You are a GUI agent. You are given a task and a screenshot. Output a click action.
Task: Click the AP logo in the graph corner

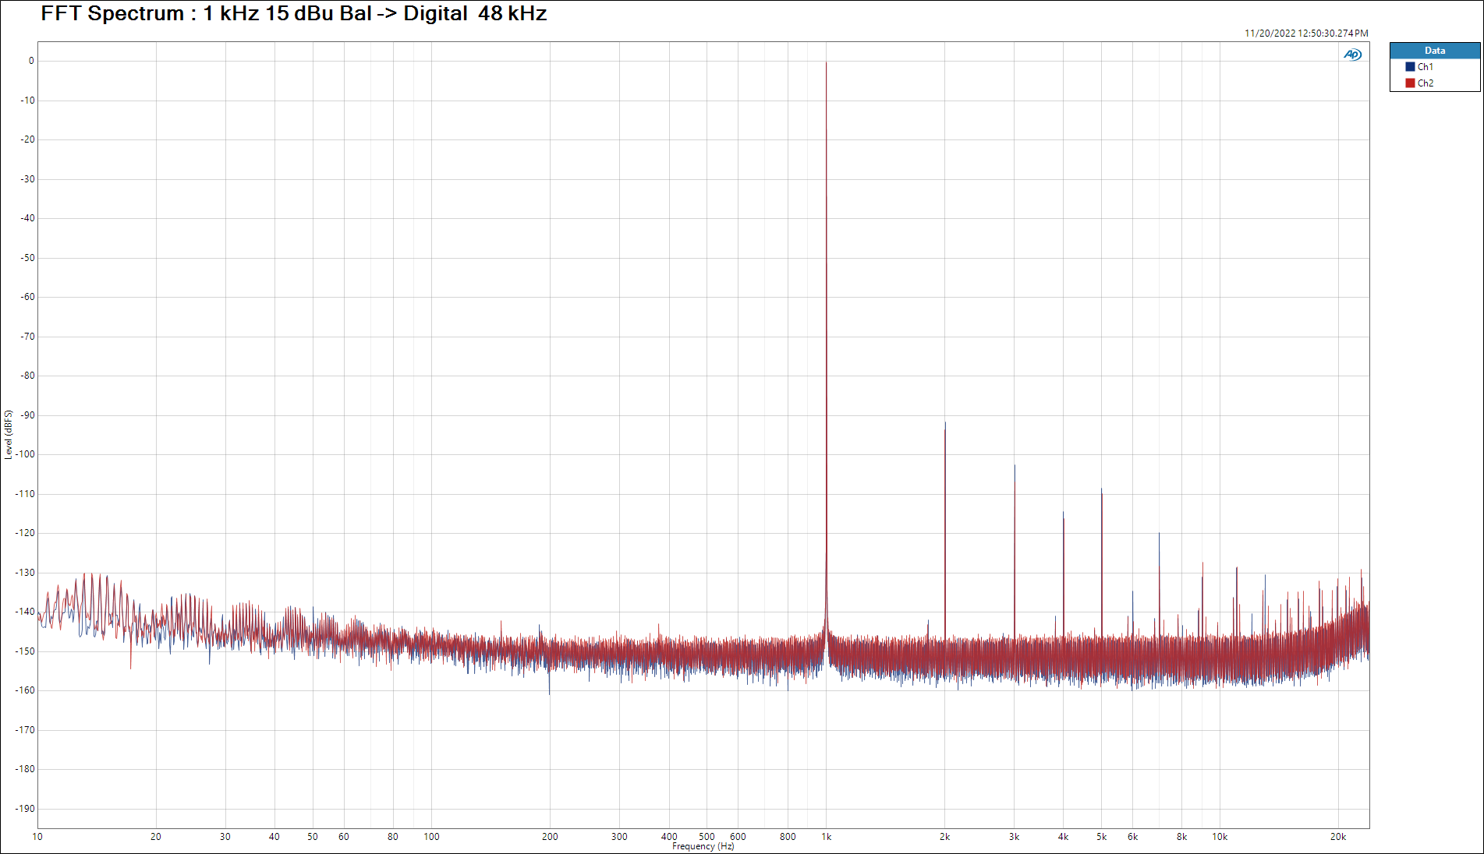[x=1352, y=55]
